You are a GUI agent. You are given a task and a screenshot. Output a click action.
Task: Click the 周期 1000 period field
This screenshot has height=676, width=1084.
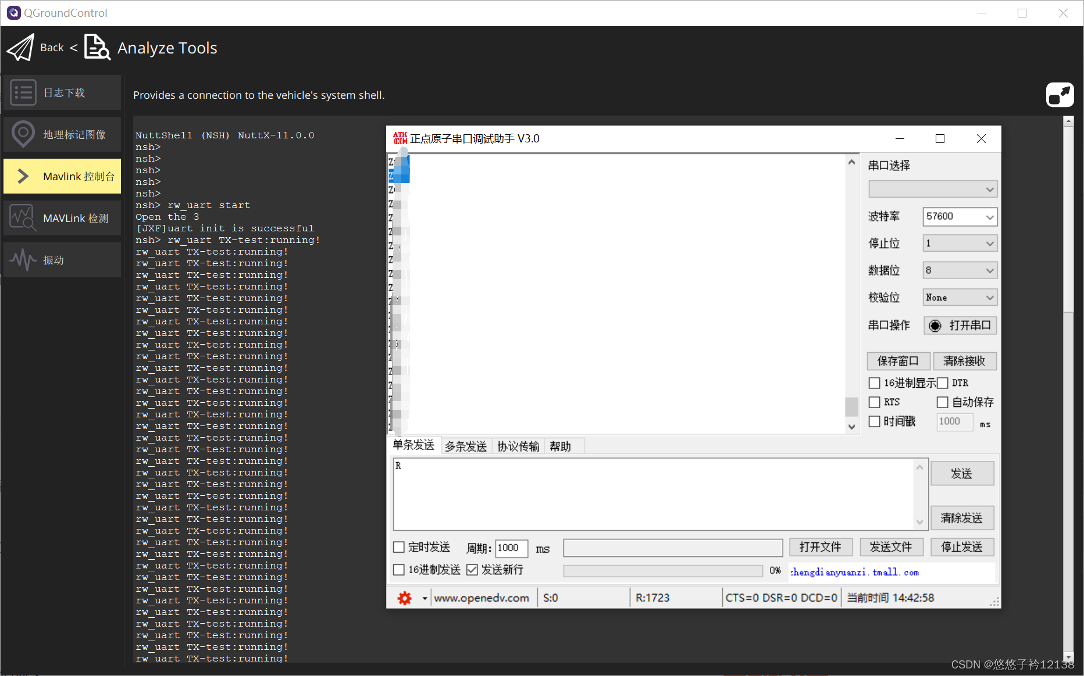point(511,548)
